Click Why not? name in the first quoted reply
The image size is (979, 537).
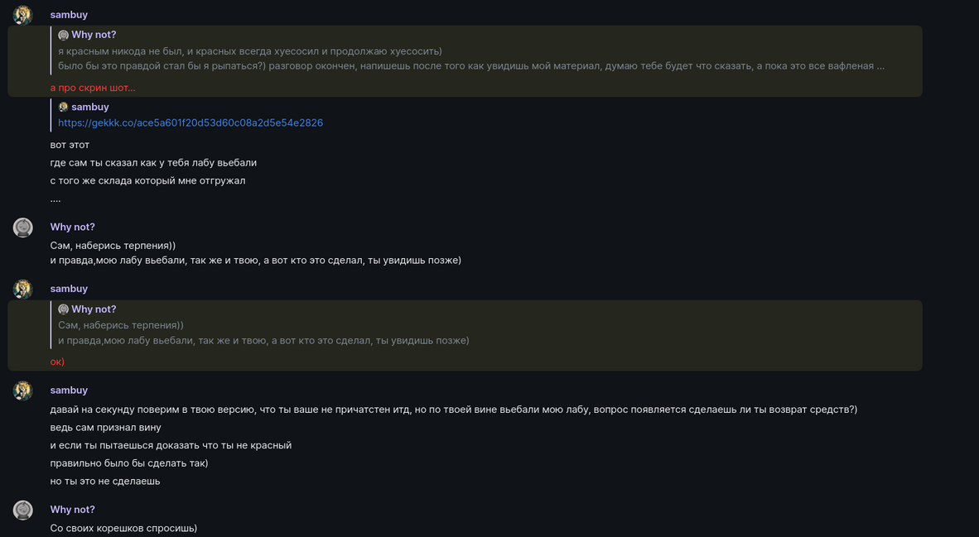tap(94, 35)
